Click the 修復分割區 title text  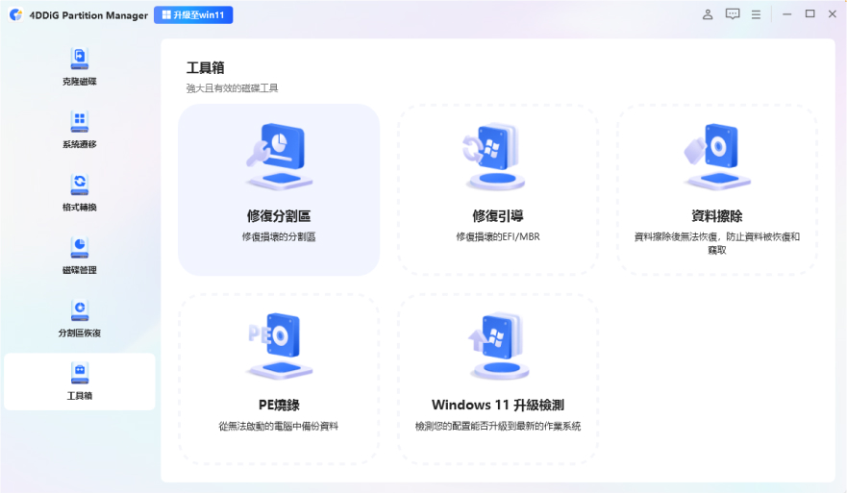pyautogui.click(x=279, y=216)
